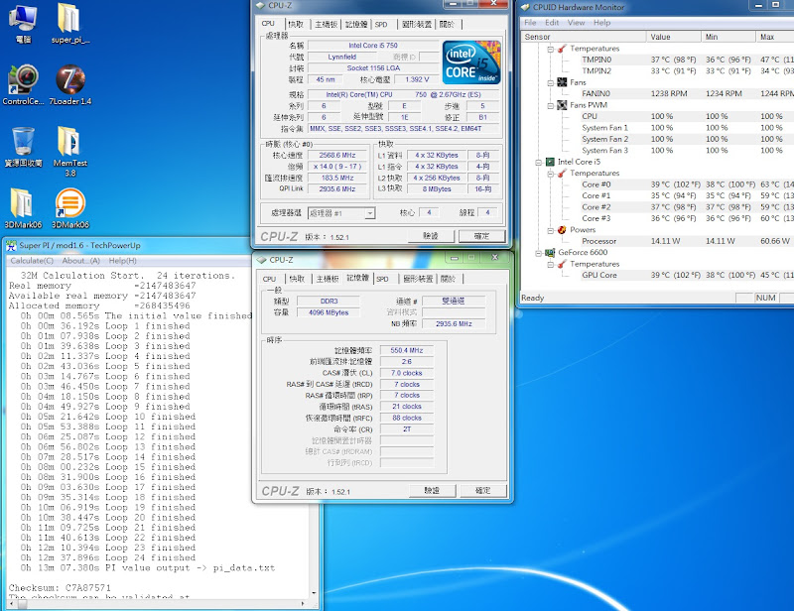794x611 pixels.
Task: Open the 電腦 computer desktop icon
Action: coord(23,24)
